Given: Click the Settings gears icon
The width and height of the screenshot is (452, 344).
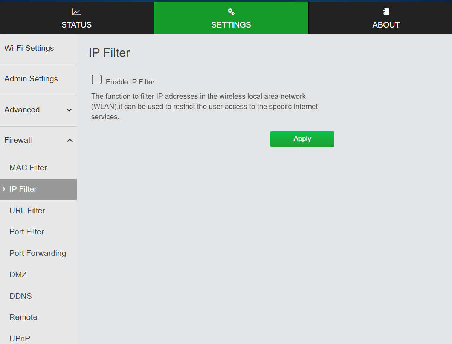Looking at the screenshot, I should [x=231, y=12].
